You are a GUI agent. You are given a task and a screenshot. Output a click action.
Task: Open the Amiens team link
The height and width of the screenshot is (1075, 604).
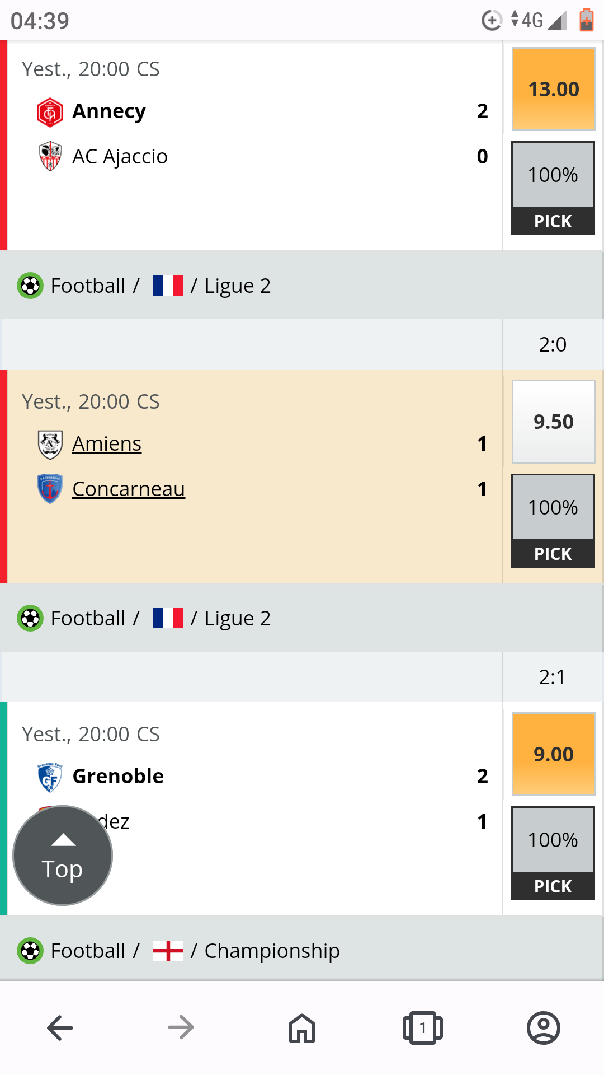(107, 444)
